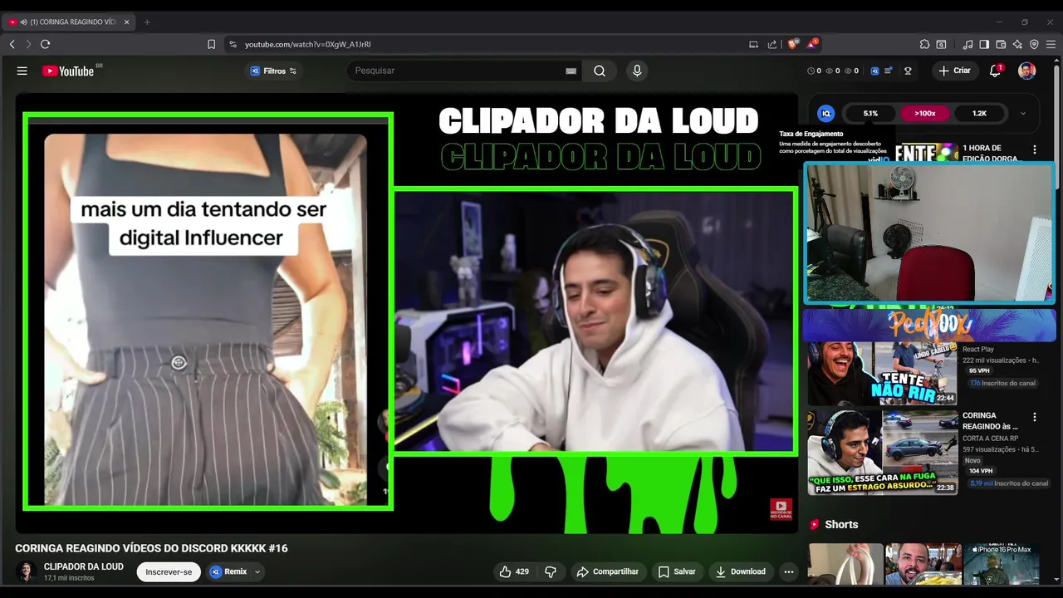Viewport: 1063px width, 598px height.
Task: Select the 5.1% engagement rate pill
Action: [x=870, y=113]
